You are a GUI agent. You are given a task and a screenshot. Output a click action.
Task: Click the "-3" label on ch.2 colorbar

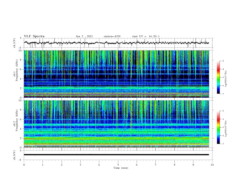pyautogui.click(x=223, y=111)
